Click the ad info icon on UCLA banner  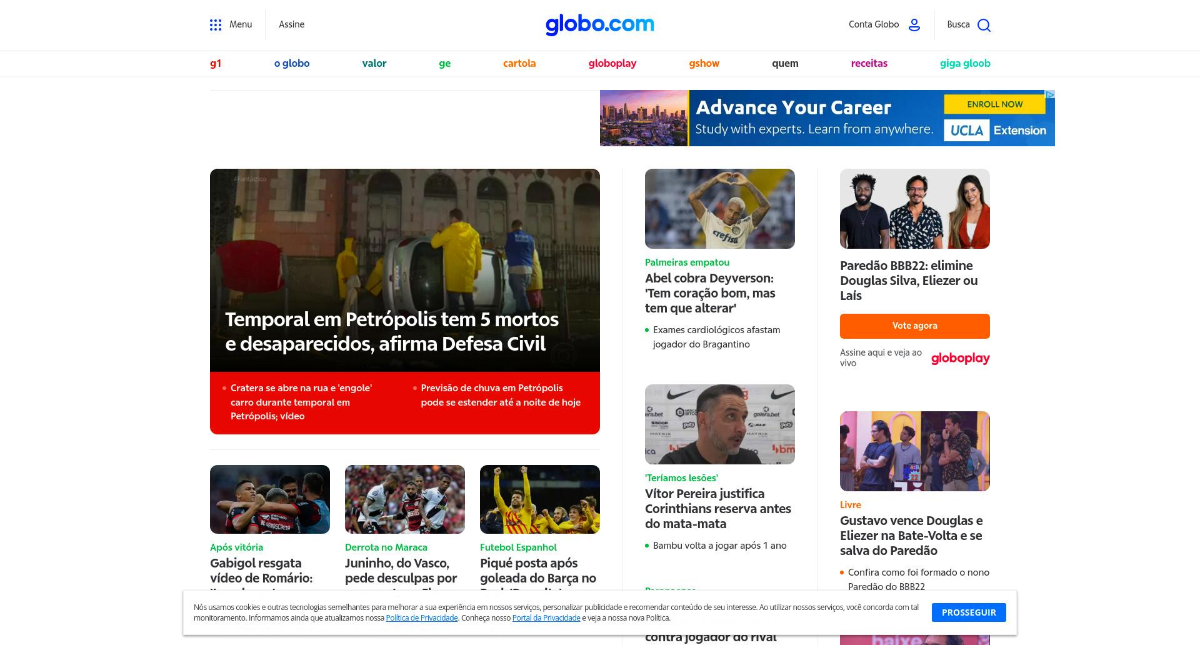click(1050, 94)
